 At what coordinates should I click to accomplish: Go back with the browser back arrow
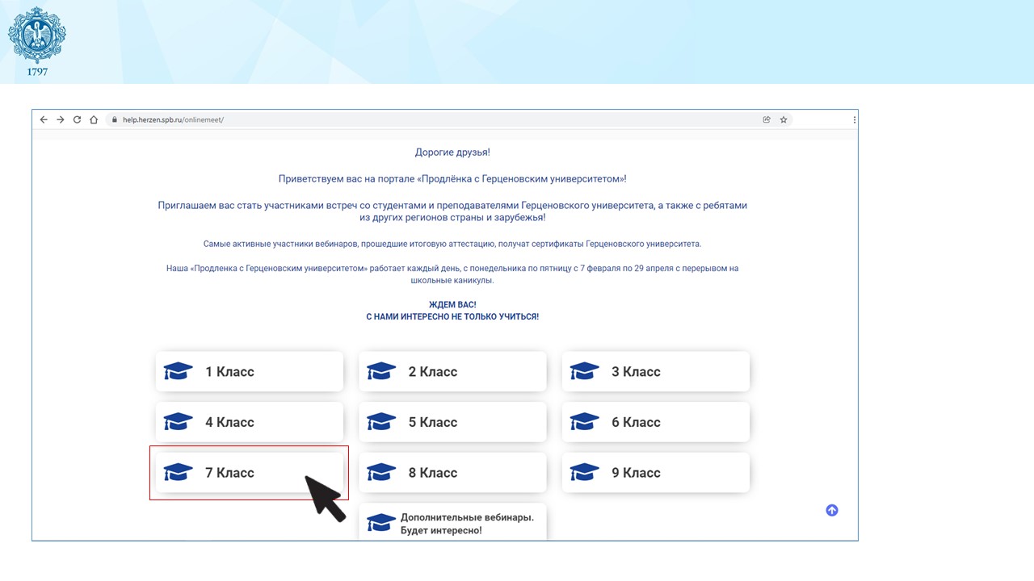pos(44,119)
